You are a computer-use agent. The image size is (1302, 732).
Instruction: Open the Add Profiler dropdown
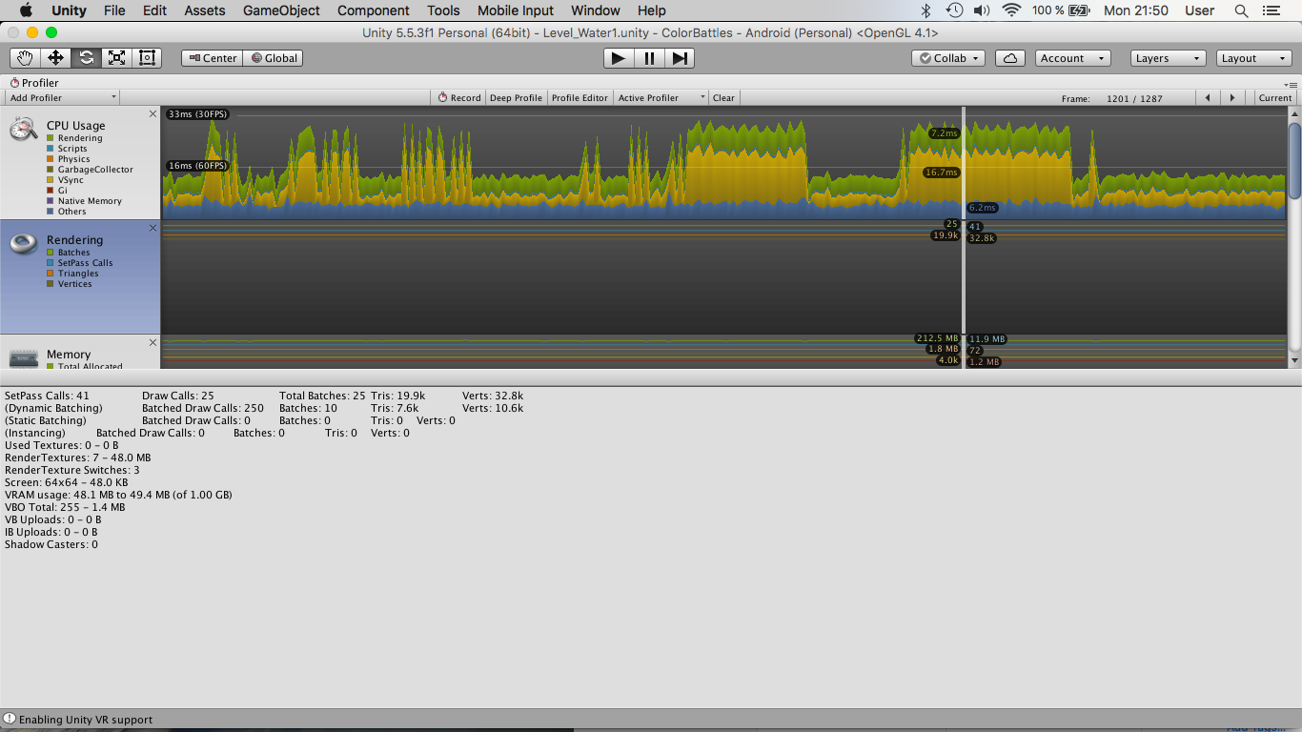(x=62, y=98)
